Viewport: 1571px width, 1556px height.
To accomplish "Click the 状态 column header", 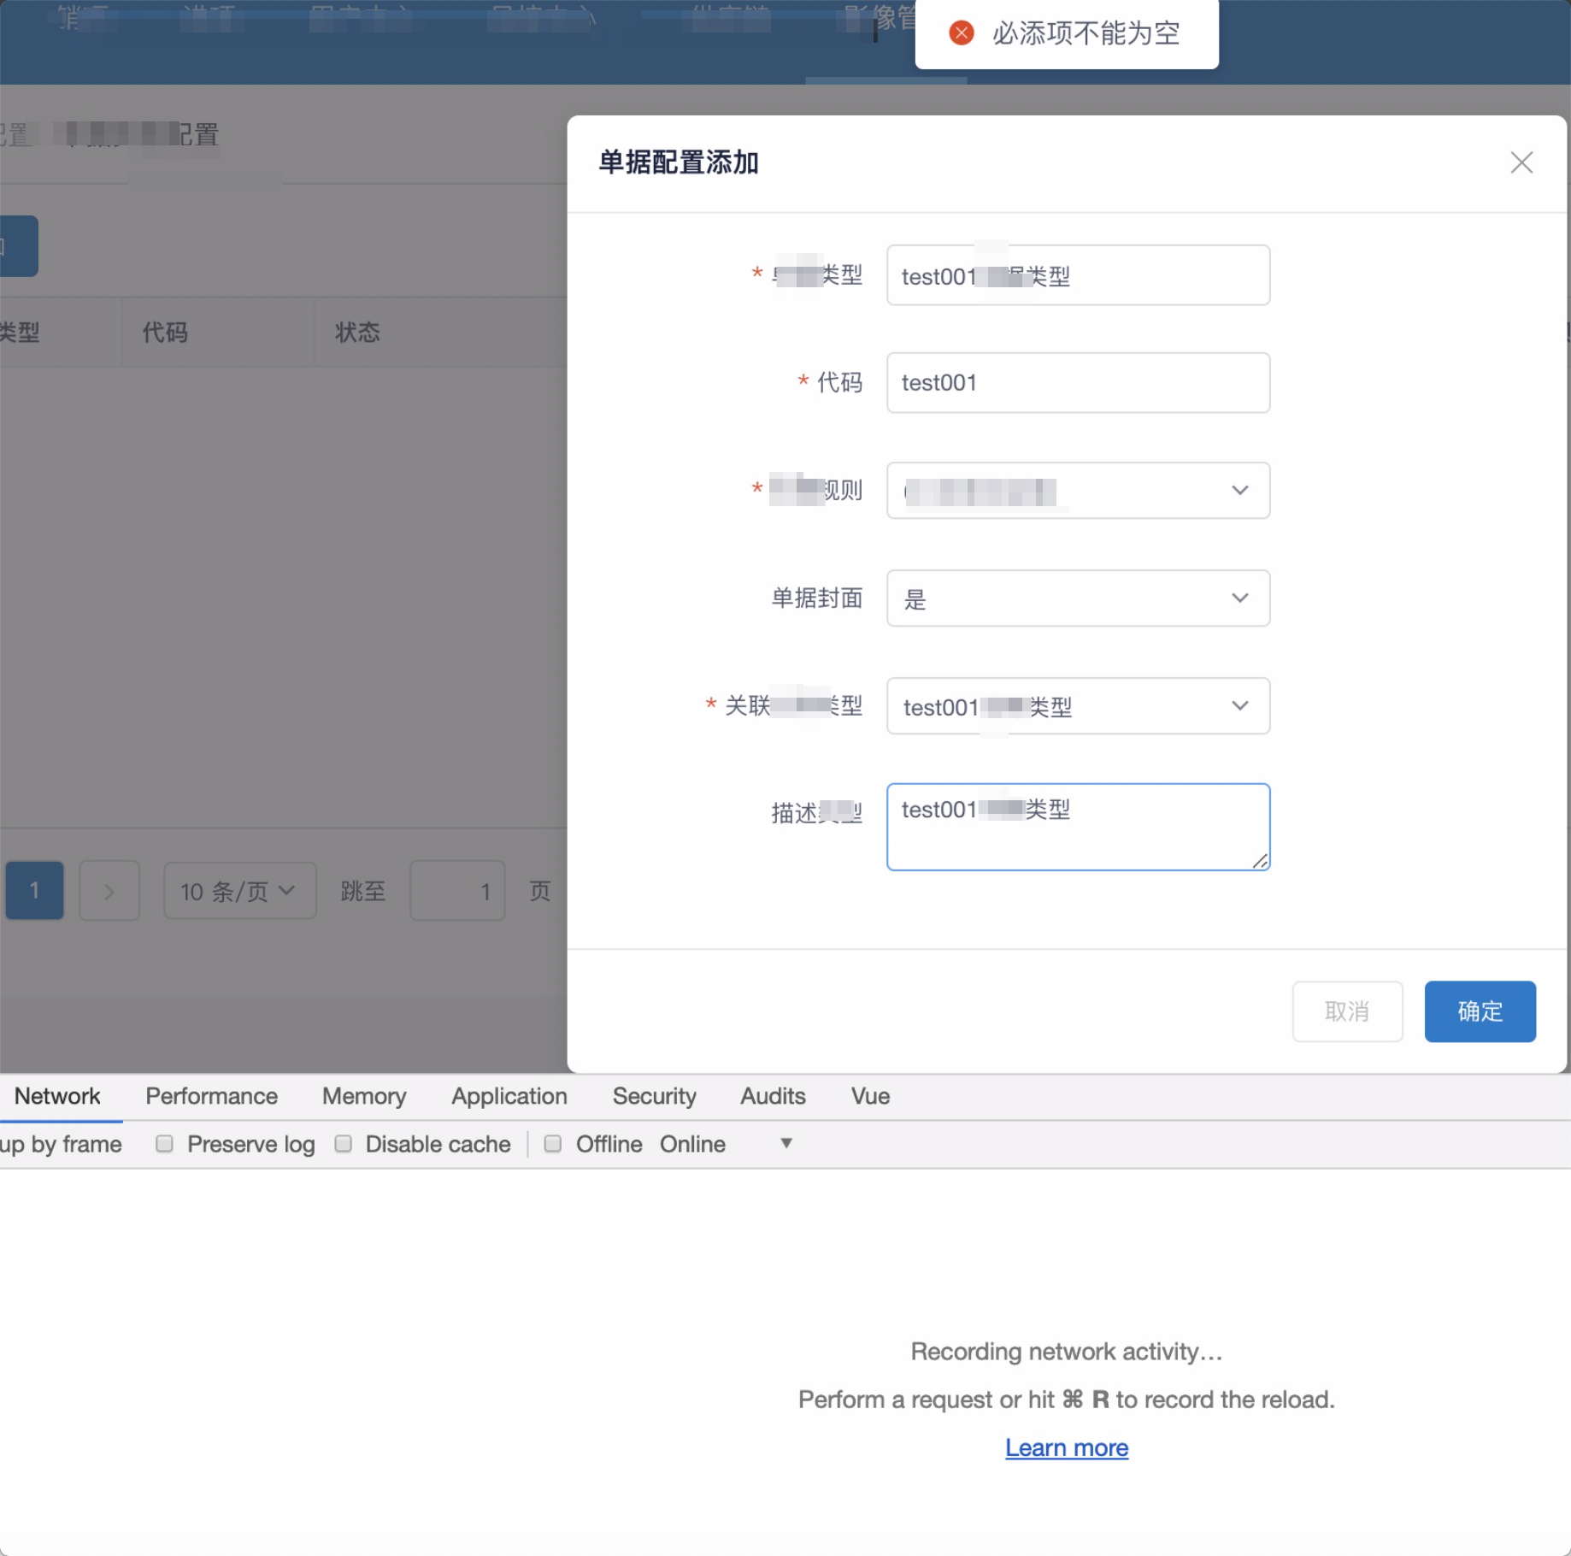I will click(357, 332).
